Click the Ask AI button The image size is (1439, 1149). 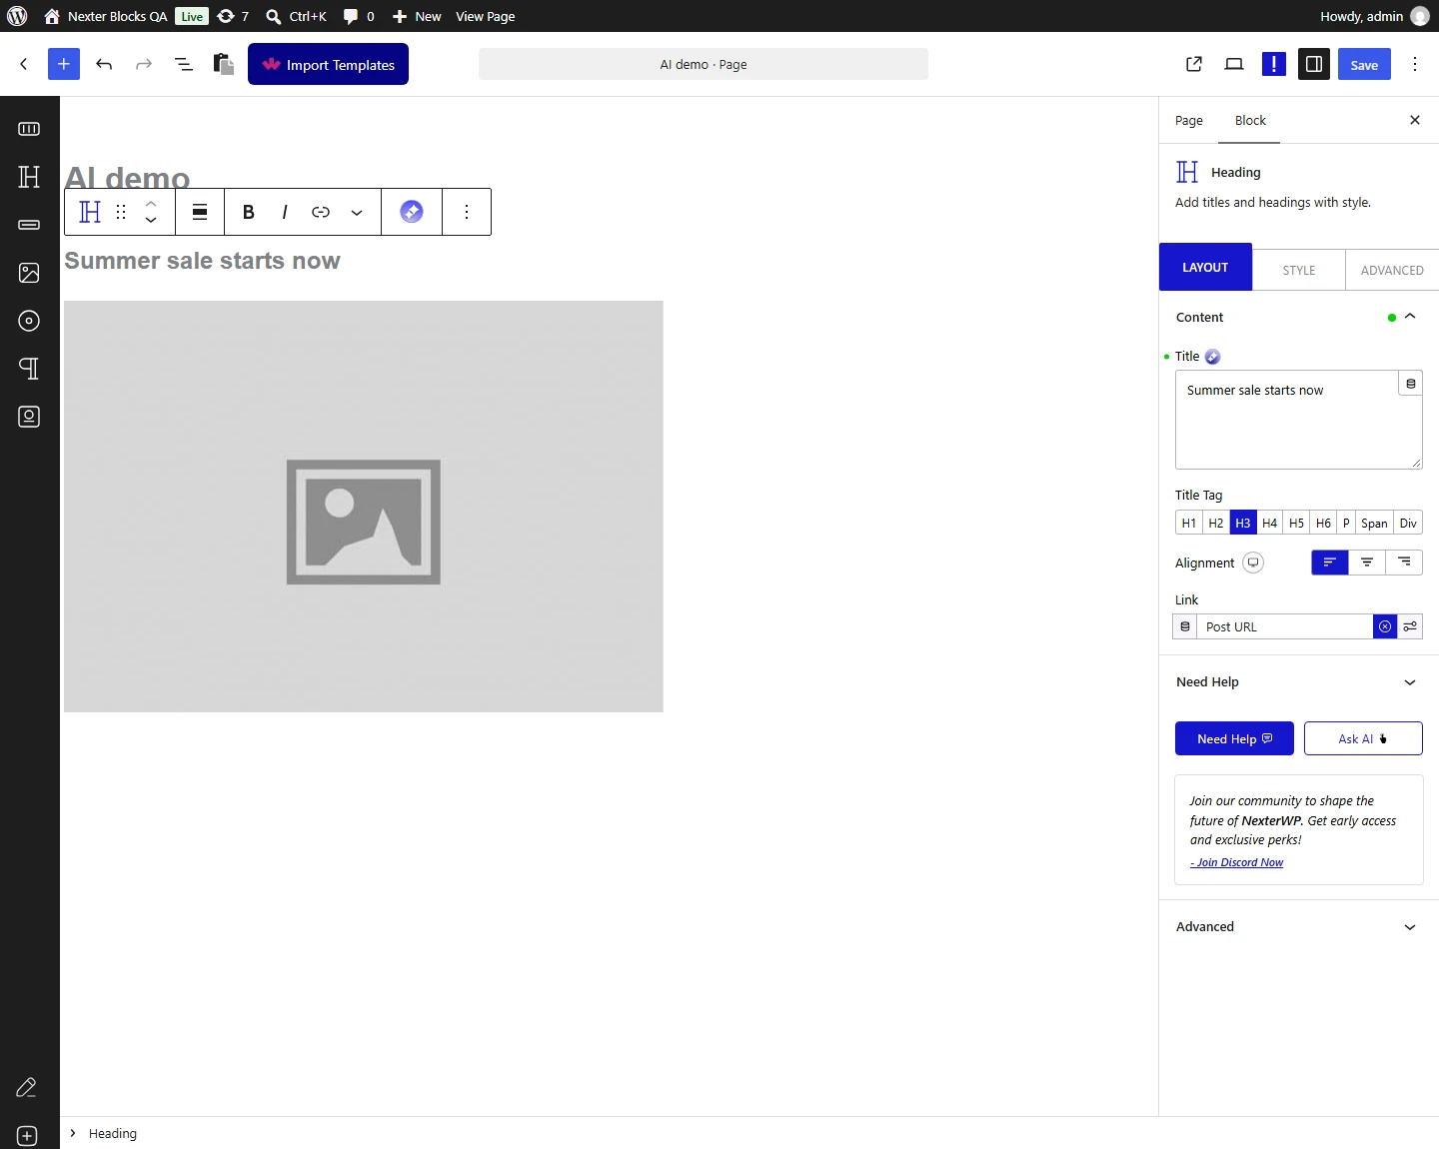(1363, 738)
